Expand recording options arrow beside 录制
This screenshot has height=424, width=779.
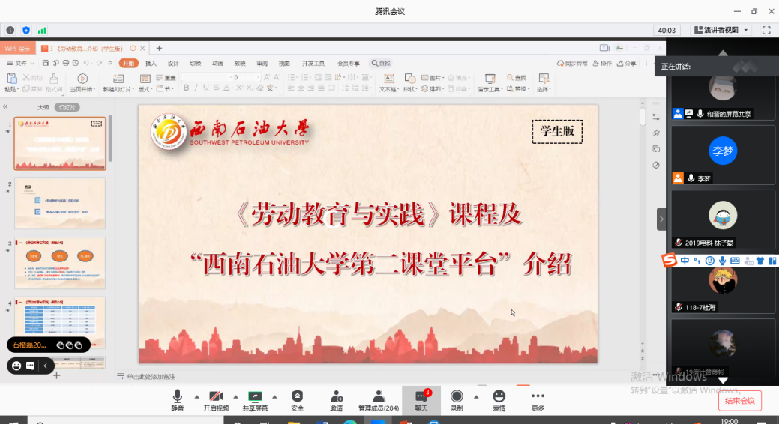pyautogui.click(x=476, y=397)
